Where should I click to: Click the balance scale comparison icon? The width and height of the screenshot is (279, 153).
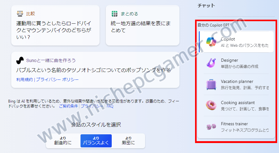click(20, 14)
